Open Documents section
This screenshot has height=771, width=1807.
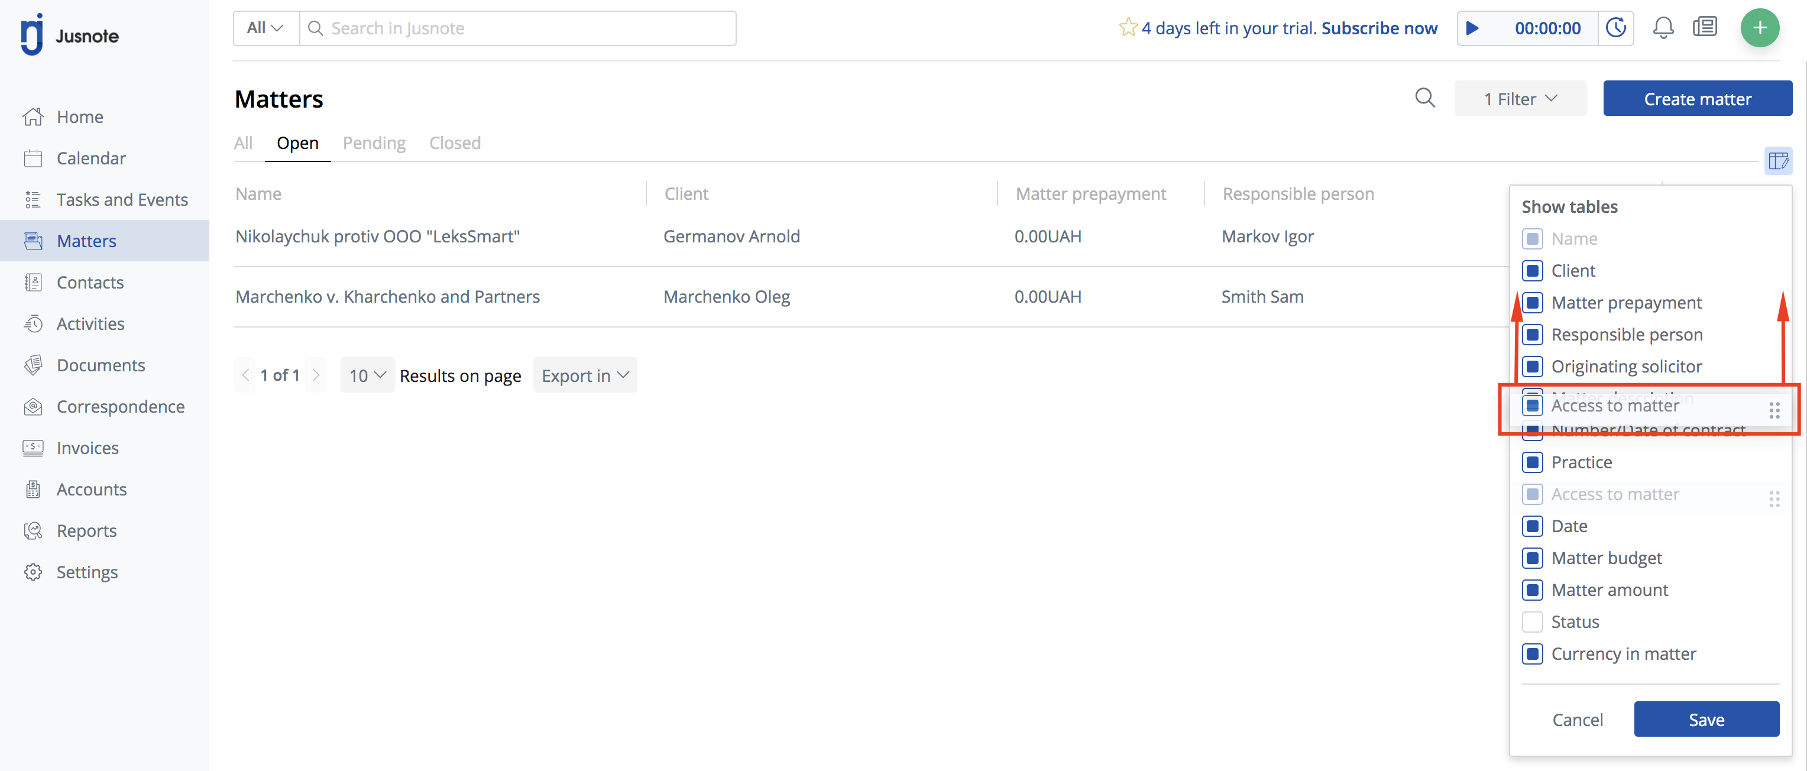click(101, 365)
